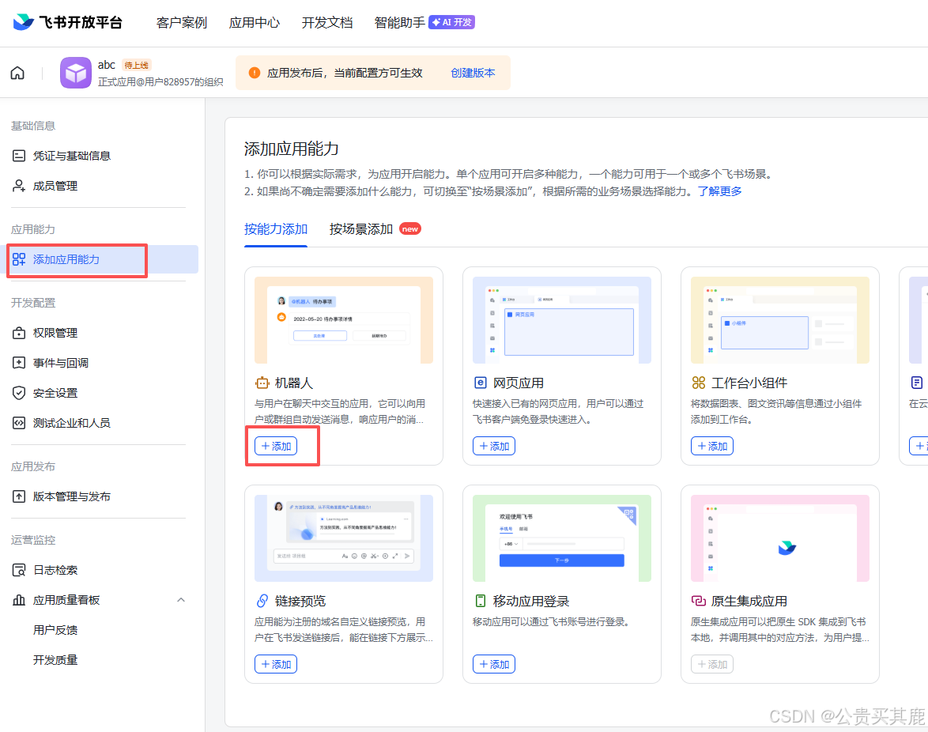Viewport: 928px width, 732px height.
Task: Add the 移动应用登录 capability
Action: click(494, 665)
